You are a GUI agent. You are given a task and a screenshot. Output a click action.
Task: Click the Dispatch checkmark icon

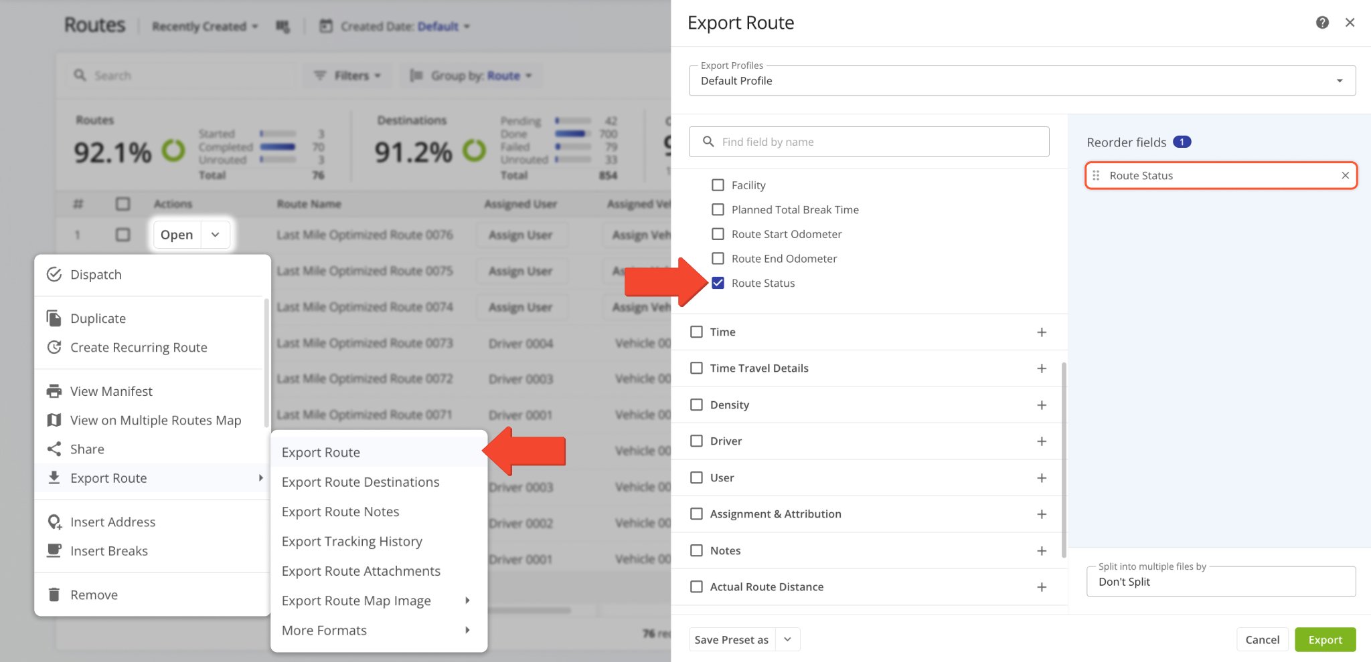[54, 275]
